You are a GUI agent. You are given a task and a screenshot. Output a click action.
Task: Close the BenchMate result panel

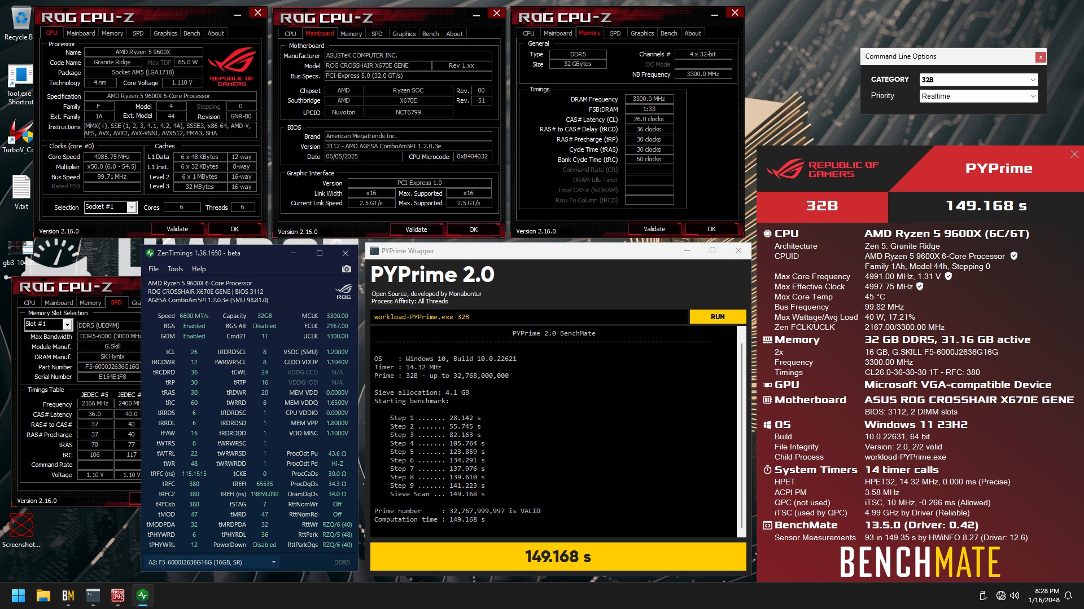(x=1074, y=155)
